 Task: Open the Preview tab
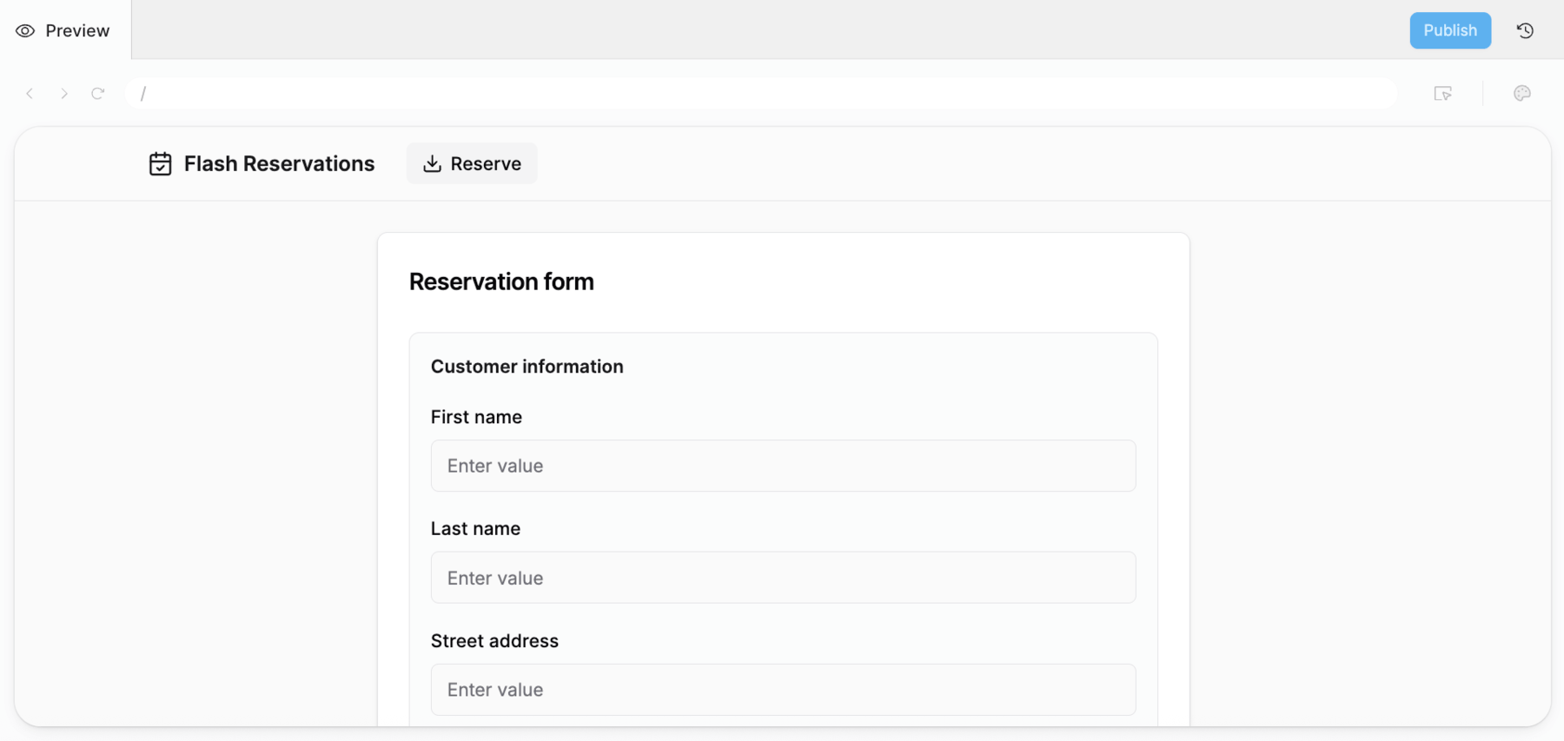click(64, 30)
